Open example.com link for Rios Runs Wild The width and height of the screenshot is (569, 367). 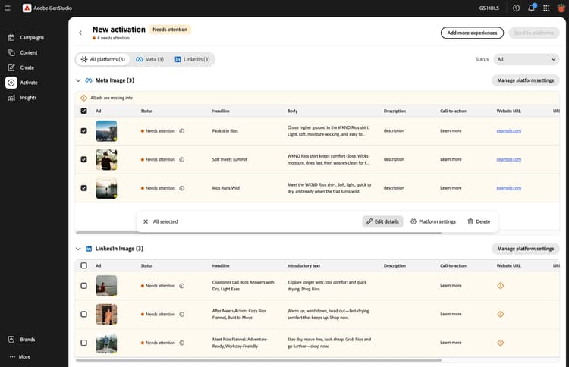(509, 188)
